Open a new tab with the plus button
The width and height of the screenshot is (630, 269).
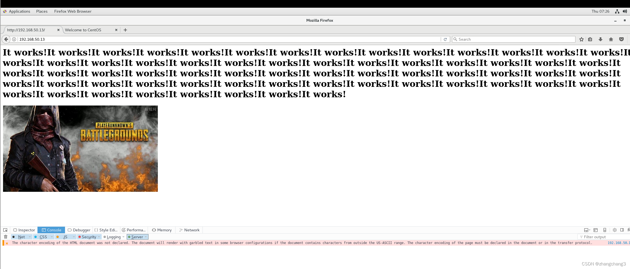(x=125, y=30)
